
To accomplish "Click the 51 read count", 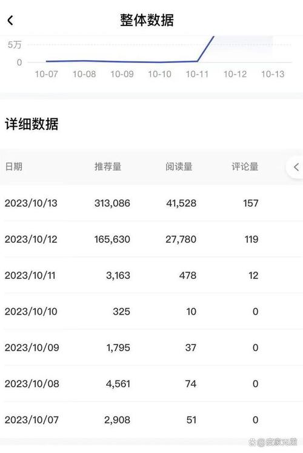I will (x=191, y=420).
